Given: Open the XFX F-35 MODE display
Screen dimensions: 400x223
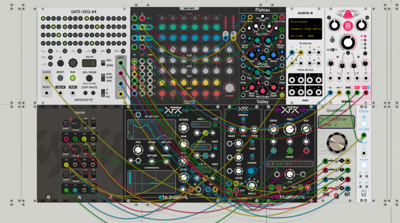Looking at the screenshot, I should 290,164.
